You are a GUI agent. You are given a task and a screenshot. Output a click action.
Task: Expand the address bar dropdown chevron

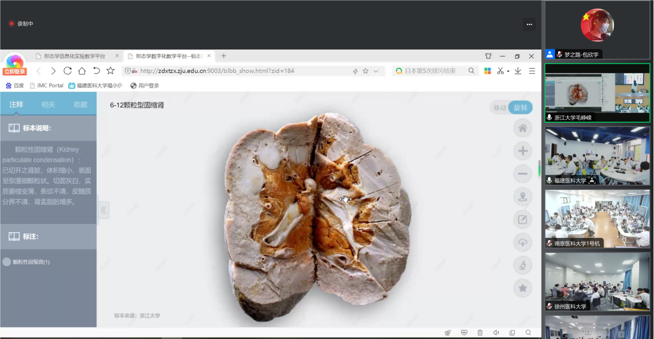click(x=376, y=71)
